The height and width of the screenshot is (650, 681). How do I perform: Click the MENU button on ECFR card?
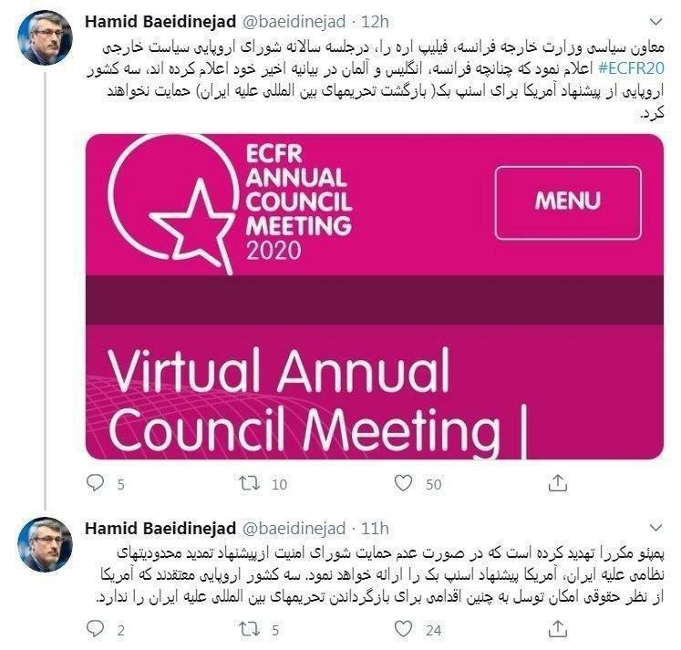[567, 202]
